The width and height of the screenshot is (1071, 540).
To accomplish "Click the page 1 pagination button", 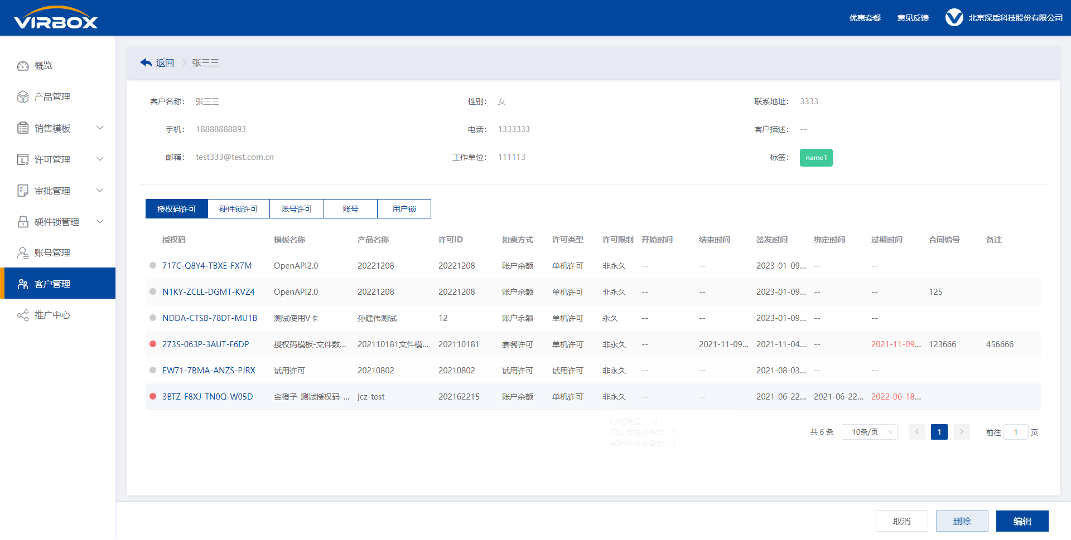I will [939, 432].
